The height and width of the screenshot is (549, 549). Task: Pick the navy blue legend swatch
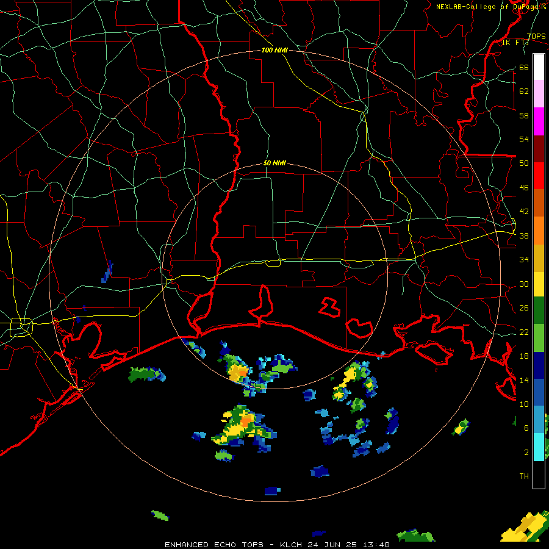pos(539,365)
